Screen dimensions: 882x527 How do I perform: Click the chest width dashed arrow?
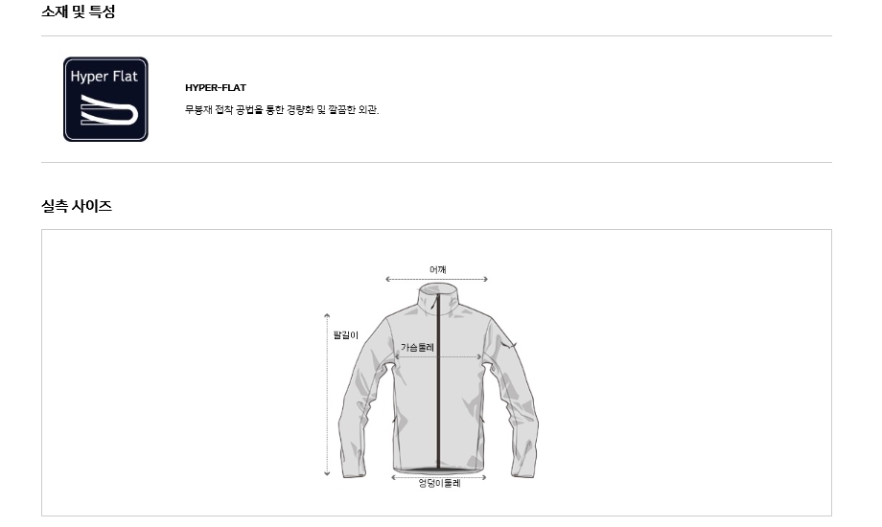pos(438,357)
